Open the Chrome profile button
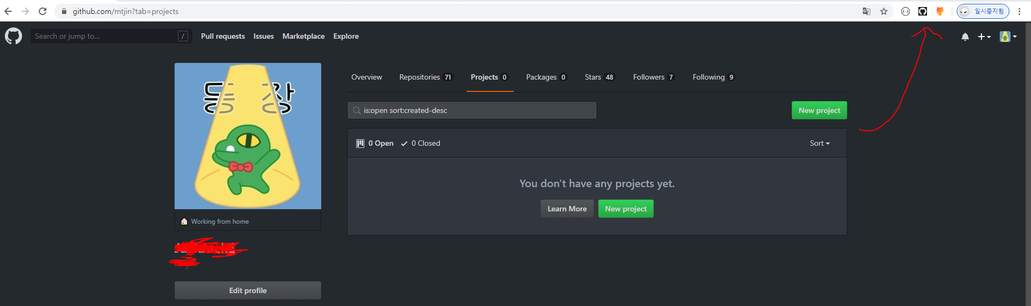The height and width of the screenshot is (306, 1031). (983, 11)
